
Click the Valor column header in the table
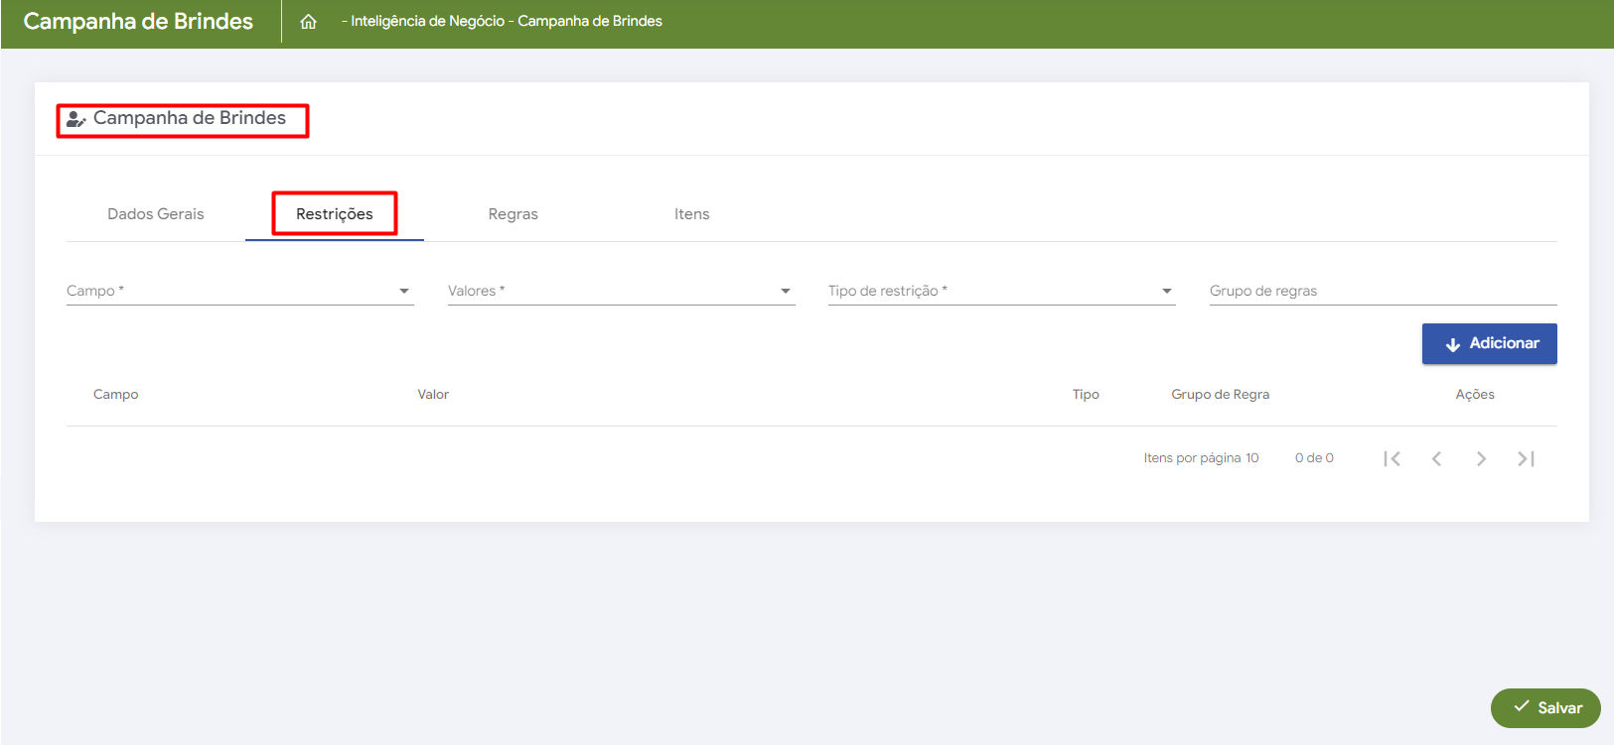[433, 395]
